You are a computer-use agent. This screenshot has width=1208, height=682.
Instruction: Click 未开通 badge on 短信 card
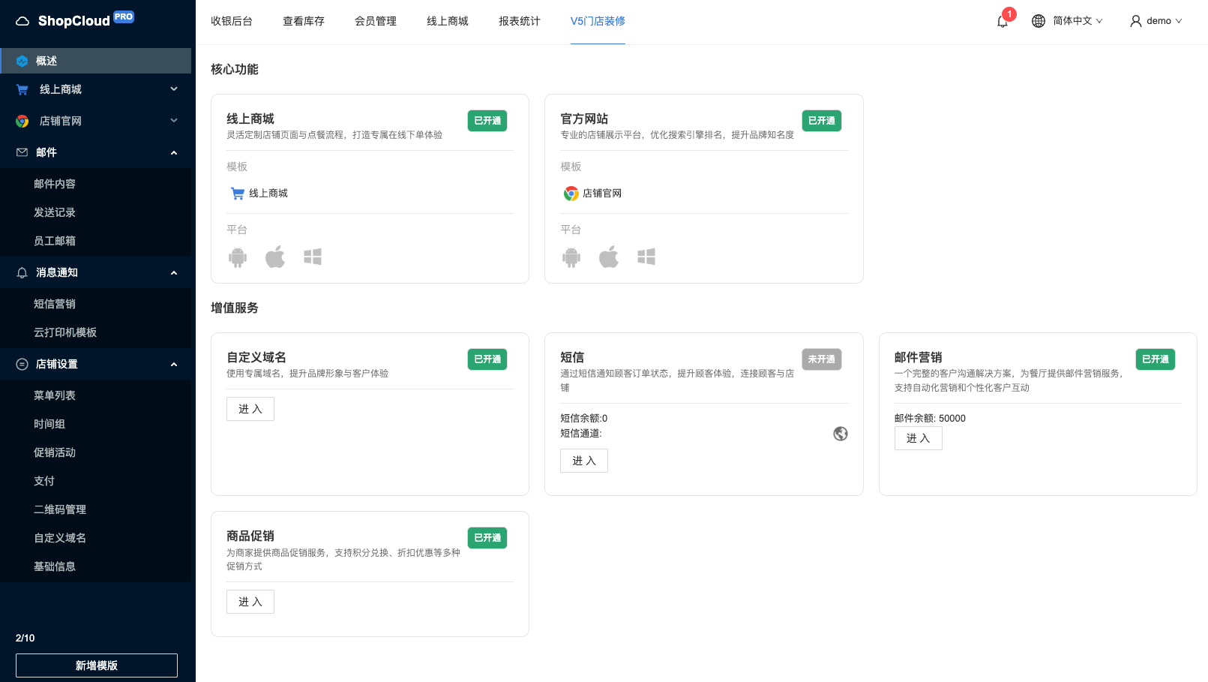tap(822, 359)
